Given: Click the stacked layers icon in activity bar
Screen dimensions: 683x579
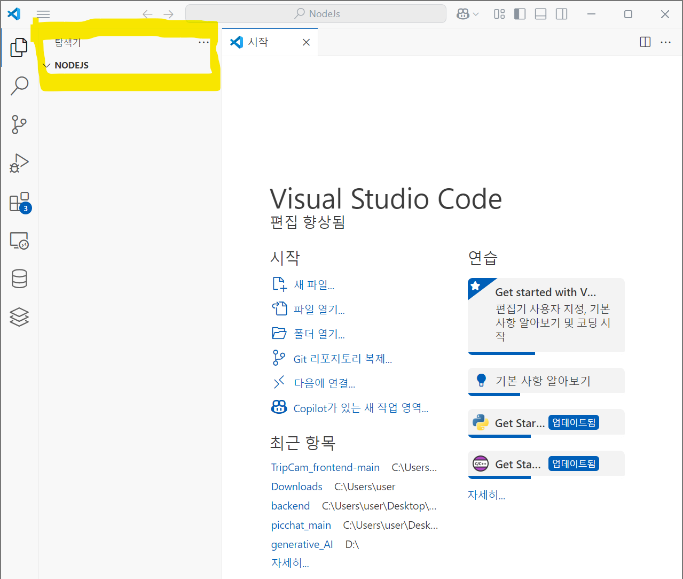Looking at the screenshot, I should (19, 317).
